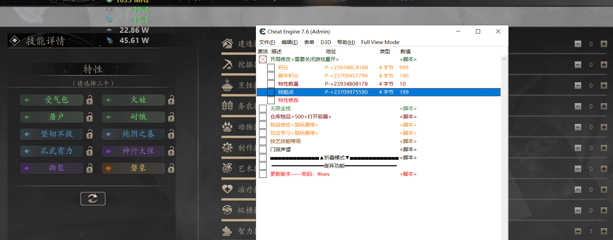613x240 pixels.
Task: Freeze the 剧本积分 value checkbox
Action: pyautogui.click(x=271, y=76)
